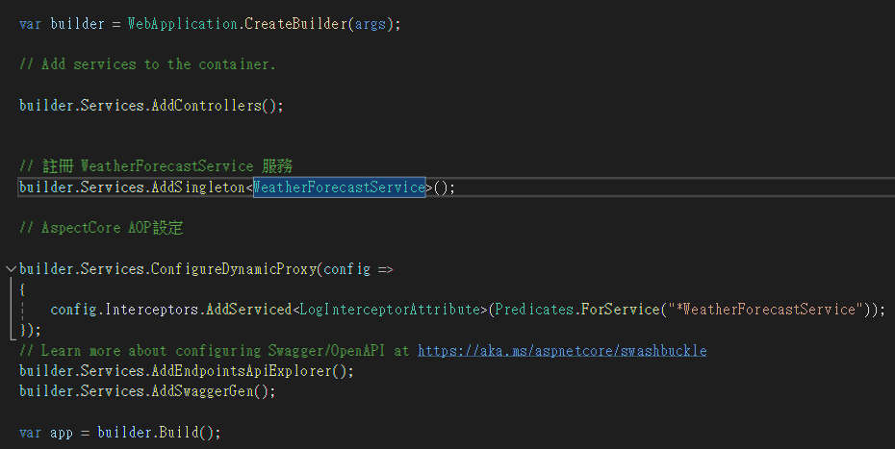Open the aka.ms swashbuckle link
The height and width of the screenshot is (449, 895).
[x=562, y=350]
